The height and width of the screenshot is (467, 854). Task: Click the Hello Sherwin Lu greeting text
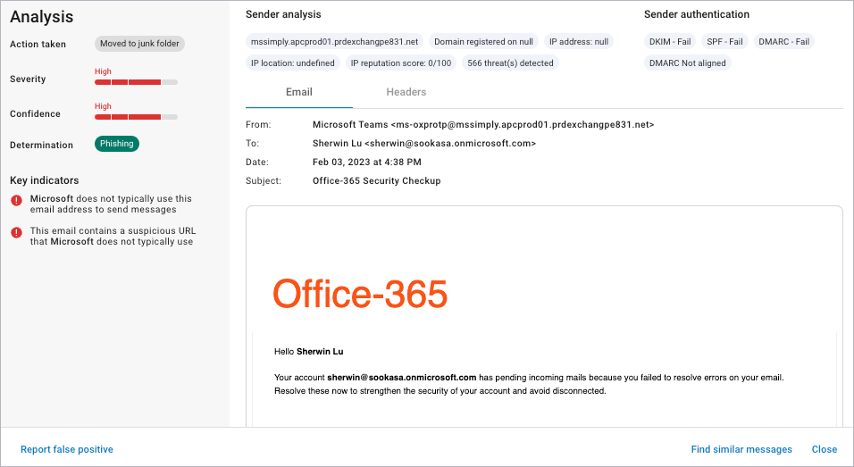[309, 352]
